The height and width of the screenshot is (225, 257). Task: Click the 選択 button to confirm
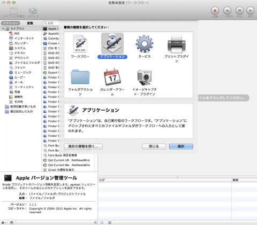181,146
